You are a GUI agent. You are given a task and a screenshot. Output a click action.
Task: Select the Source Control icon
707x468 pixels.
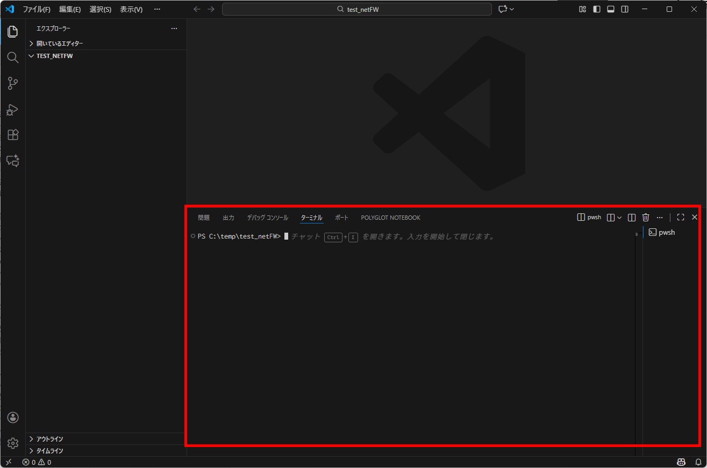point(13,83)
